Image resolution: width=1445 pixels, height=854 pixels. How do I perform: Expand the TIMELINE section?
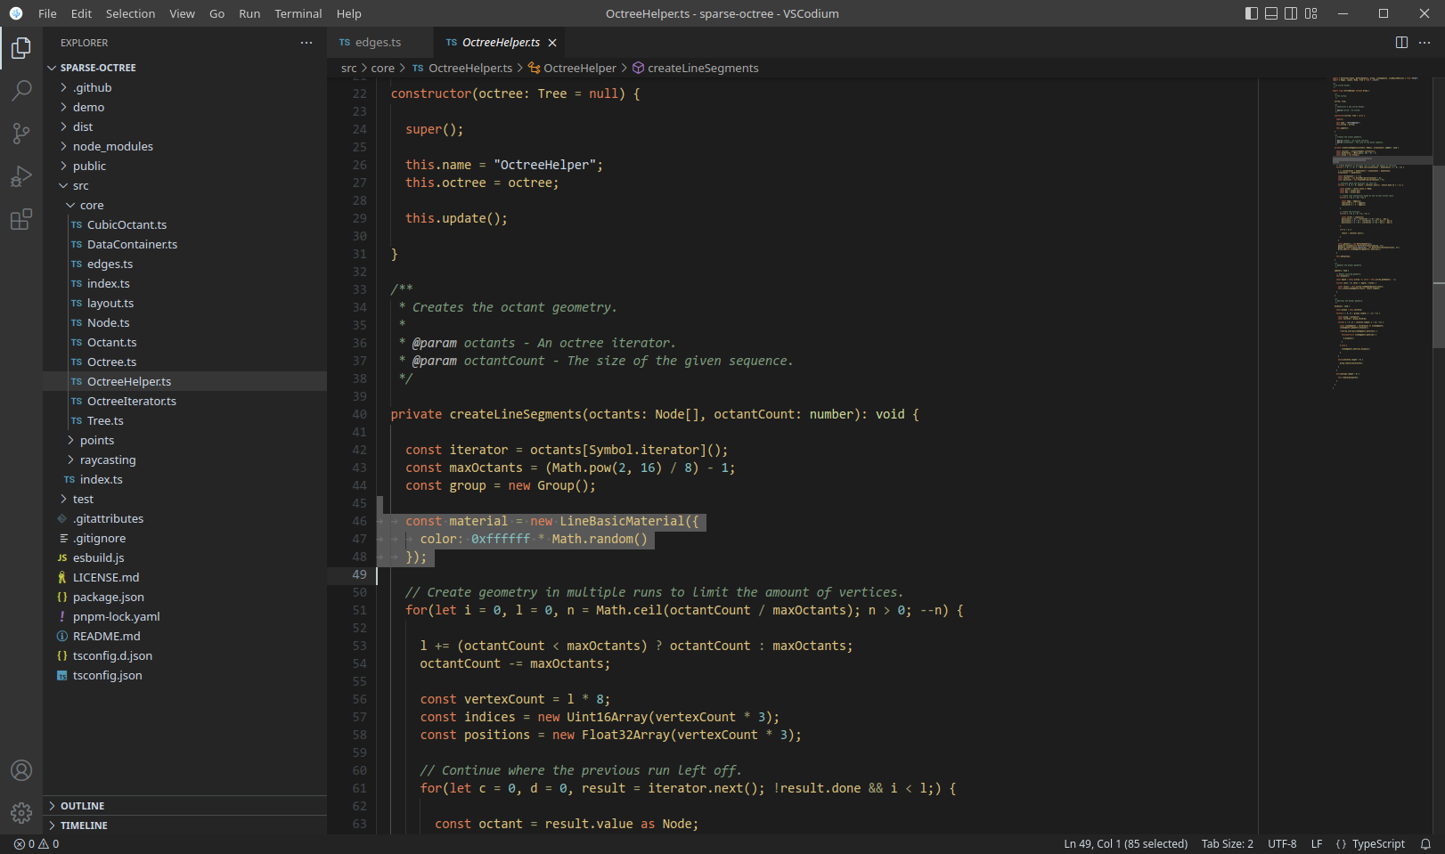(185, 826)
